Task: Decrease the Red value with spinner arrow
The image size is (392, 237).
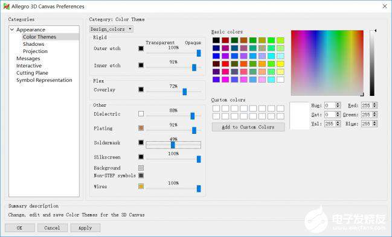Action: [374, 107]
